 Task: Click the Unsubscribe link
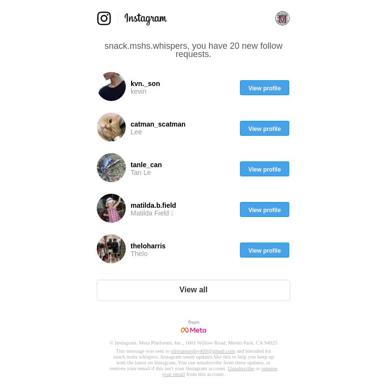241,369
